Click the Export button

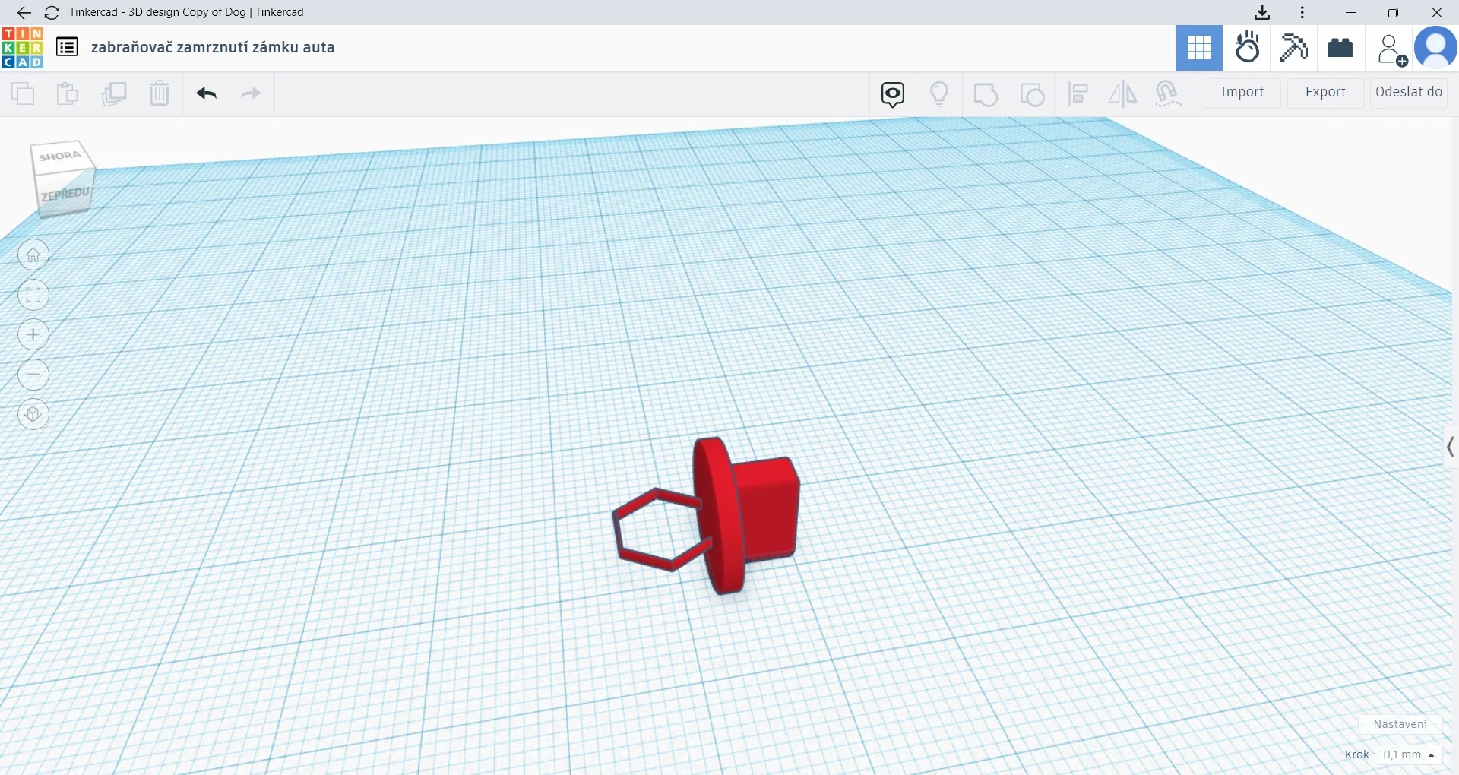click(1324, 92)
